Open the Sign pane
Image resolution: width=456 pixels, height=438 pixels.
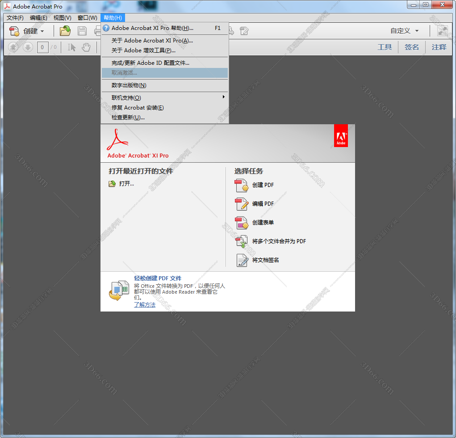(411, 47)
